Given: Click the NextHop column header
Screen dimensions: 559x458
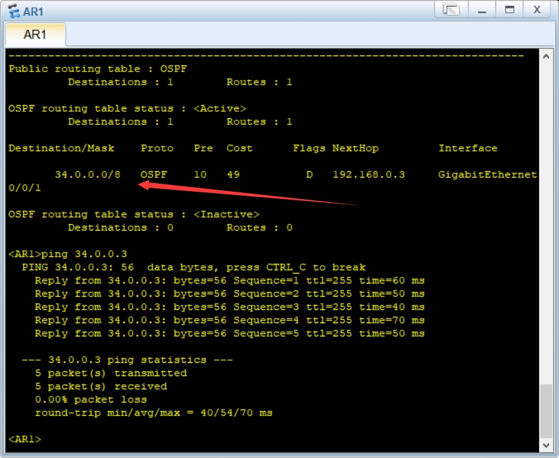Looking at the screenshot, I should pyautogui.click(x=355, y=148).
